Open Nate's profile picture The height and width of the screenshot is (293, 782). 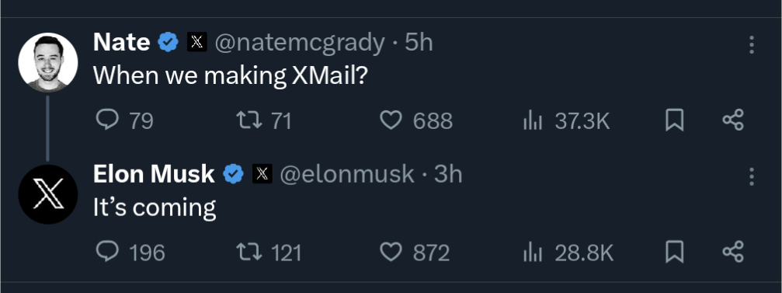tap(48, 62)
